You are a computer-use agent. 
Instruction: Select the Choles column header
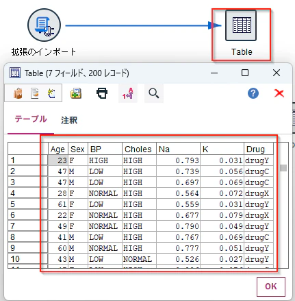(139, 149)
